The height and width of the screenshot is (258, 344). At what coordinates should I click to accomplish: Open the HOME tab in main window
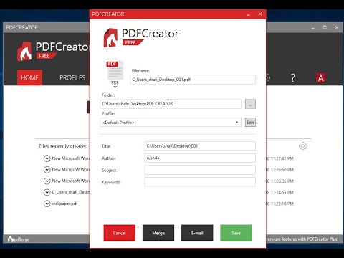point(29,77)
